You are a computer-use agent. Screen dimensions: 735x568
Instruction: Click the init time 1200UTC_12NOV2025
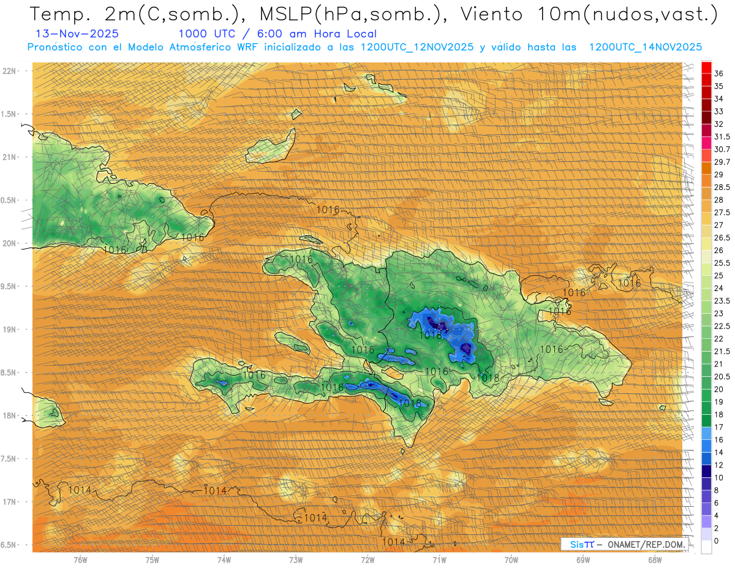point(417,47)
